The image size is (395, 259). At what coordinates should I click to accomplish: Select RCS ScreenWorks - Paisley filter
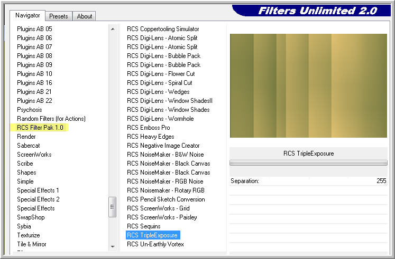pos(162,217)
